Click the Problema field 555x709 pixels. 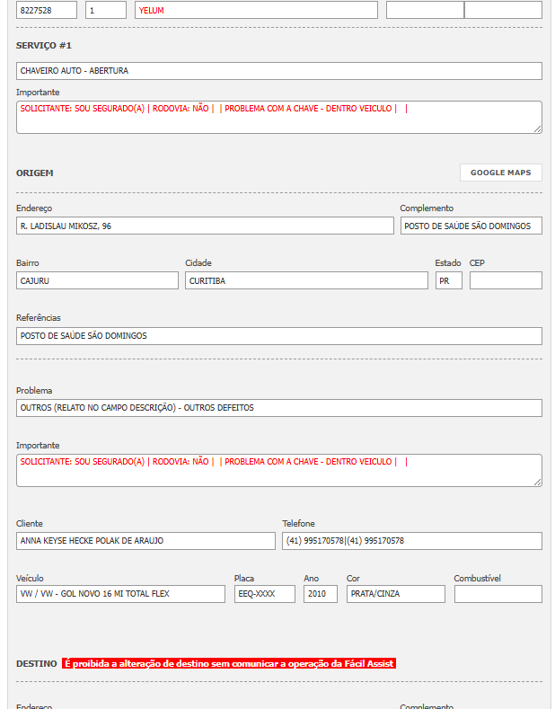point(278,408)
